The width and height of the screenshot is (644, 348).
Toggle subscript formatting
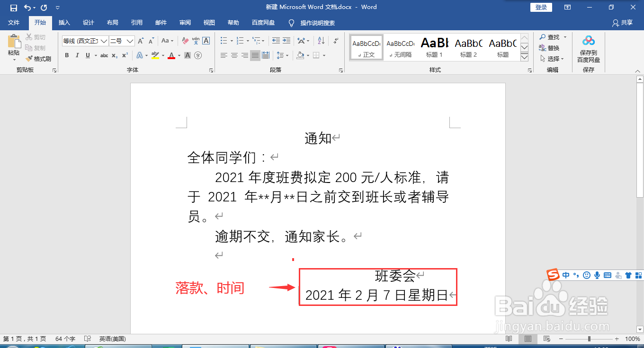pos(115,55)
